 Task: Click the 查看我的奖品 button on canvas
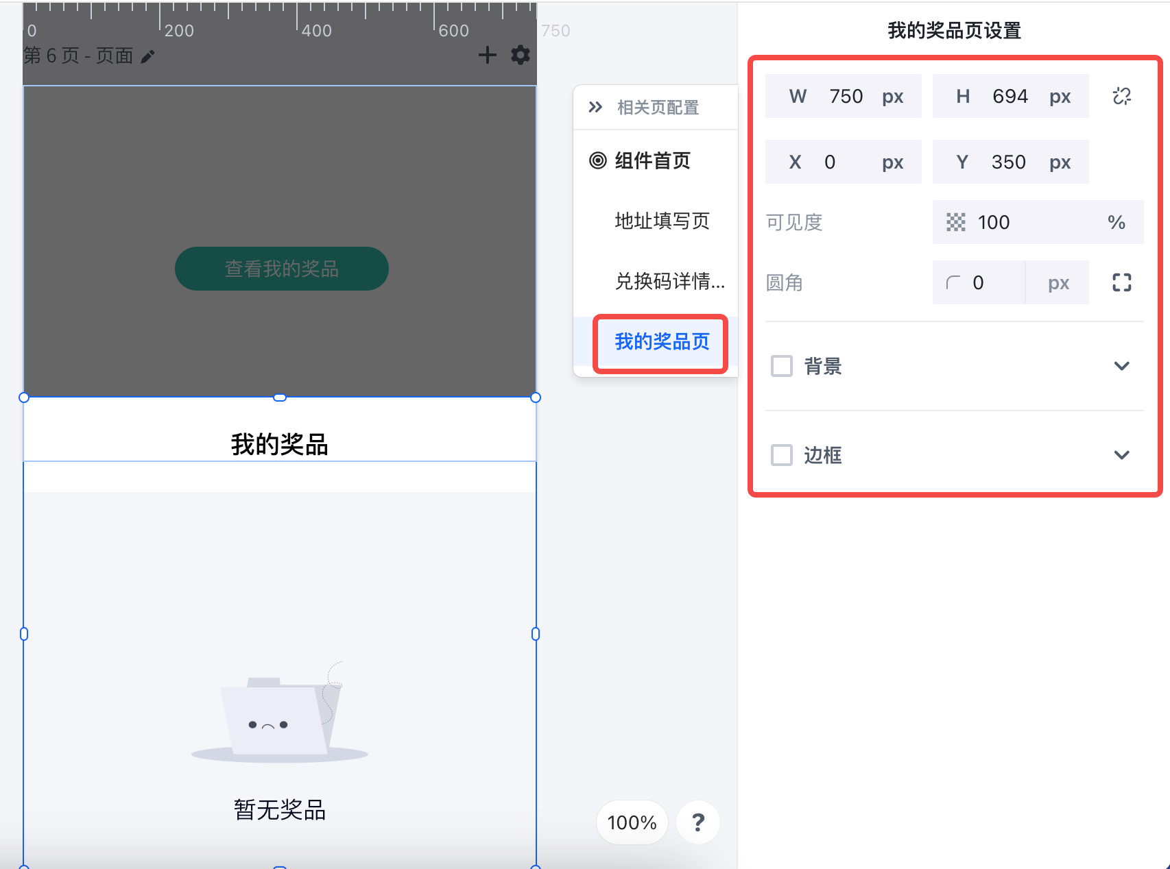[x=282, y=269]
